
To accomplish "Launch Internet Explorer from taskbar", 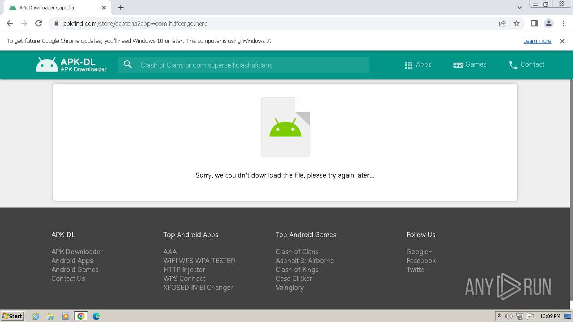I will pyautogui.click(x=36, y=316).
